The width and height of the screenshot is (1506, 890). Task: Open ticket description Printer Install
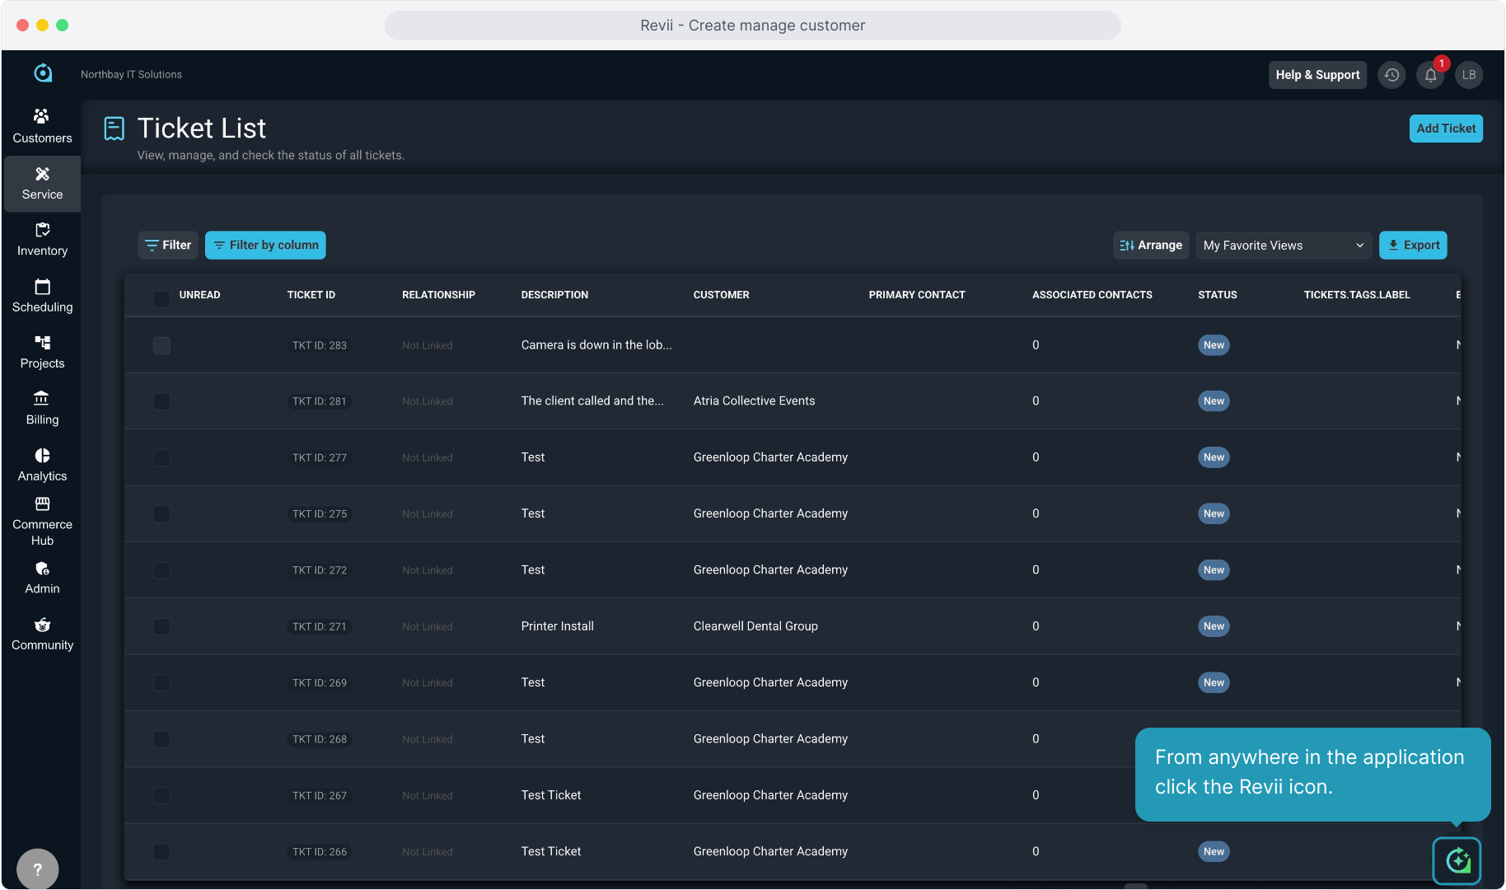[558, 626]
